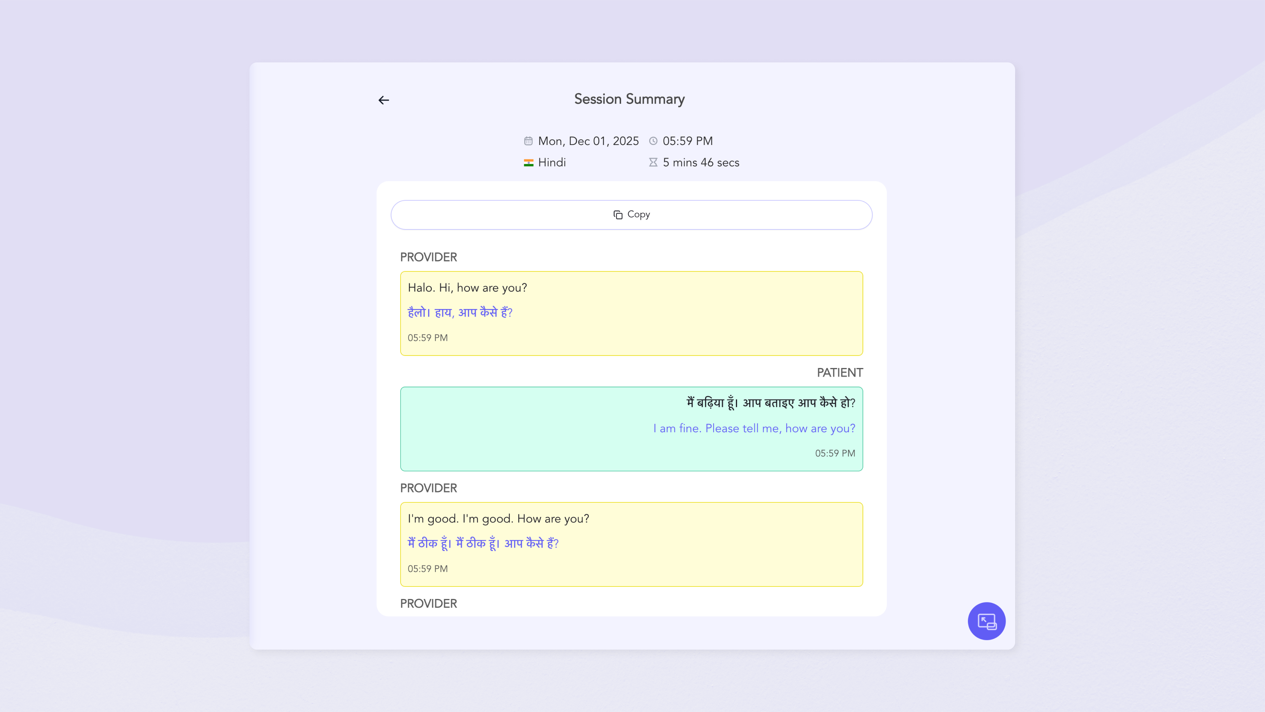
Task: Click the 'I'm good. I'm good.' message
Action: pyautogui.click(x=498, y=519)
